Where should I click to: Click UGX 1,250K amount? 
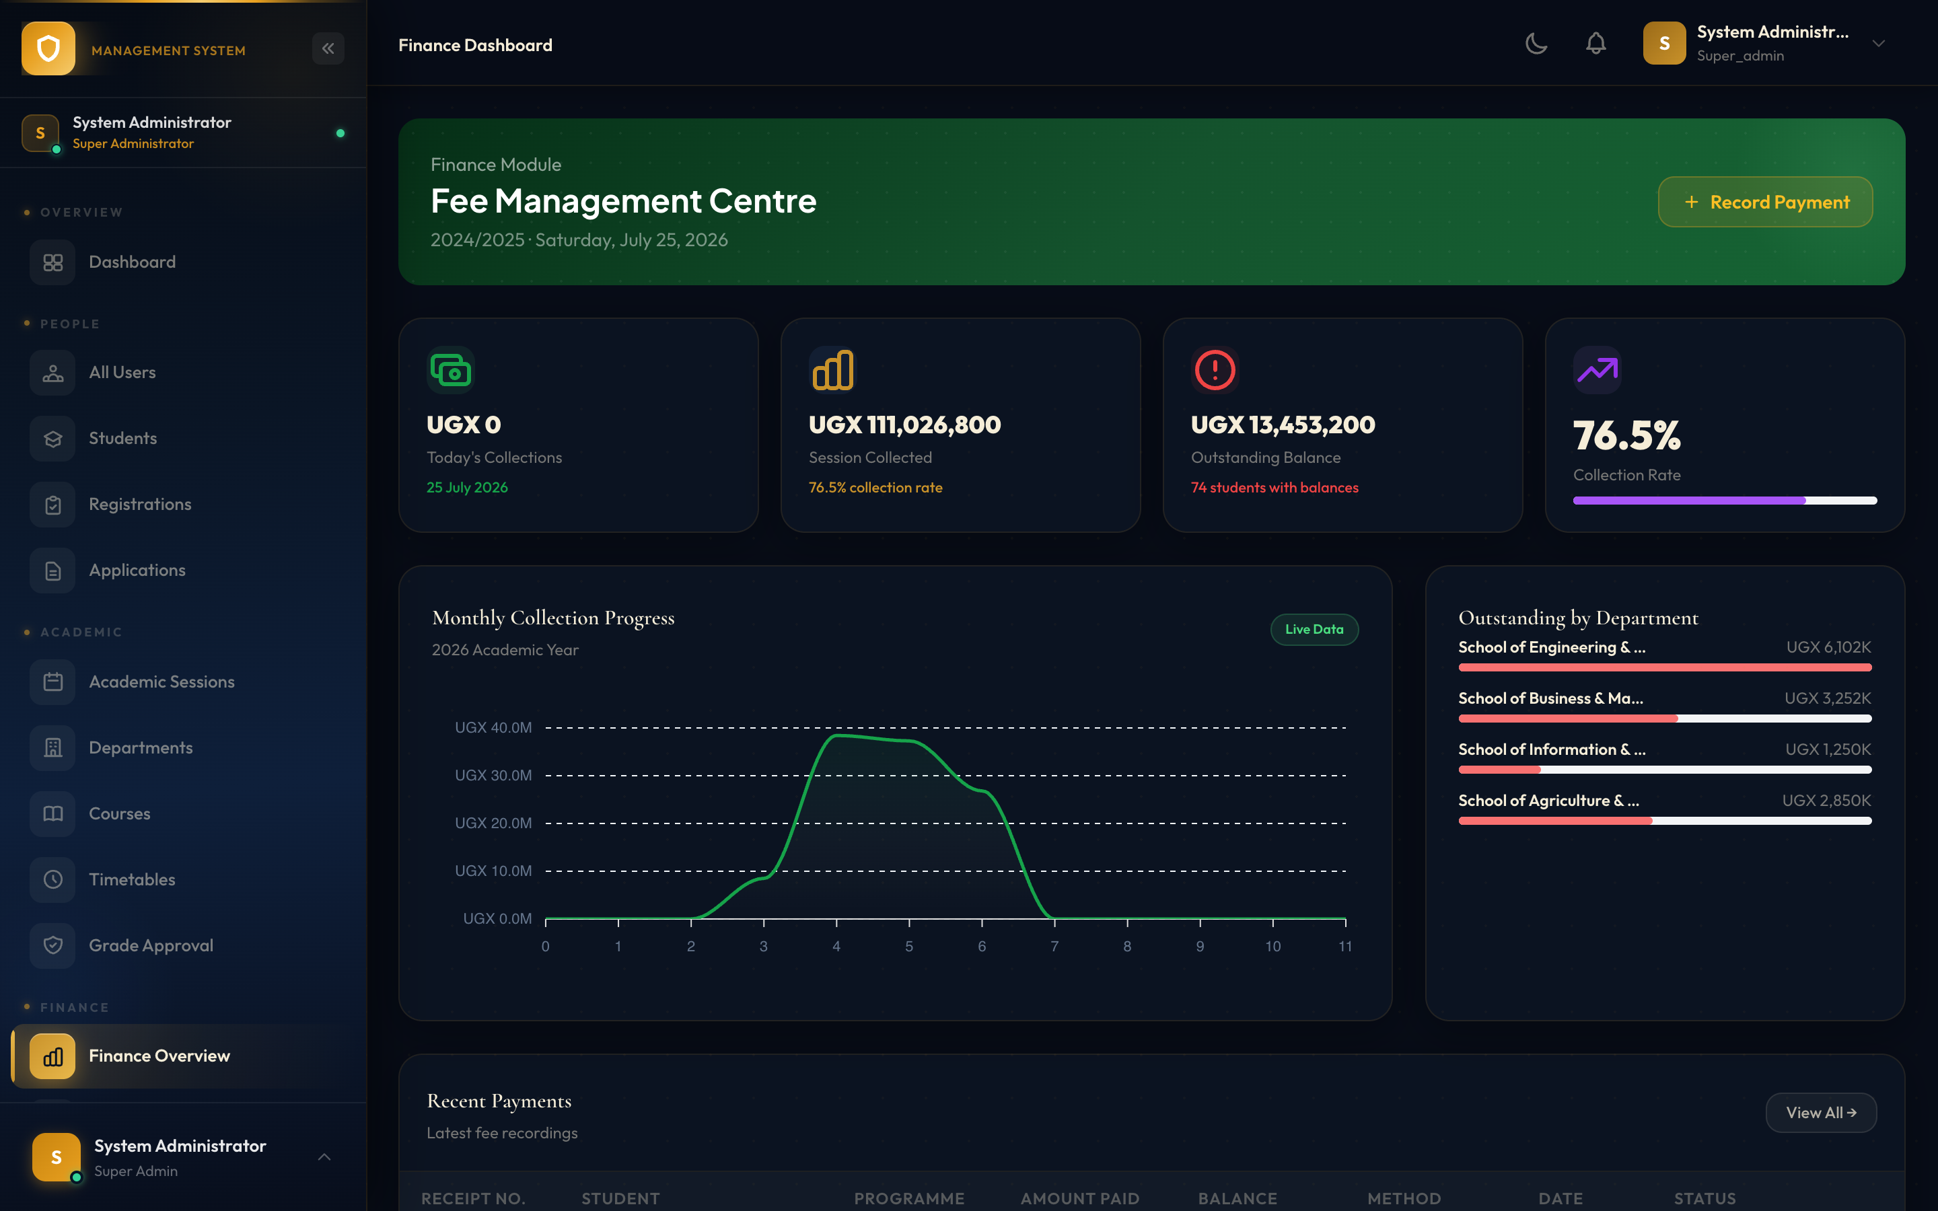(x=1828, y=749)
